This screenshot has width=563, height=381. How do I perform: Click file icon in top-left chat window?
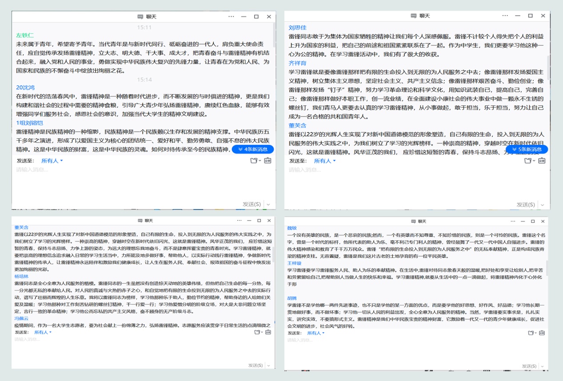[254, 161]
